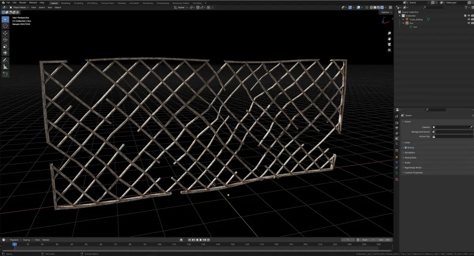Viewport: 474px width, 256px height.
Task: Click the timeline End frame field
Action: click(x=385, y=240)
